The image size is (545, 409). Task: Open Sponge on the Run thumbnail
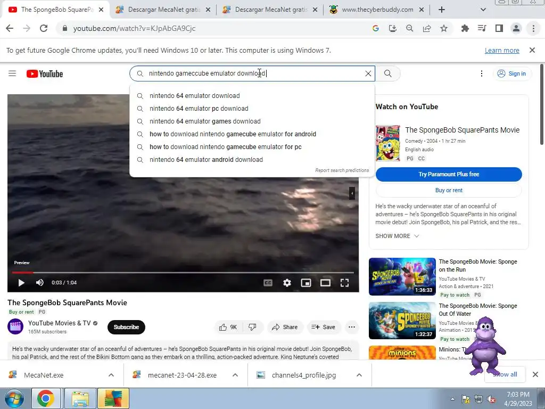click(x=402, y=276)
